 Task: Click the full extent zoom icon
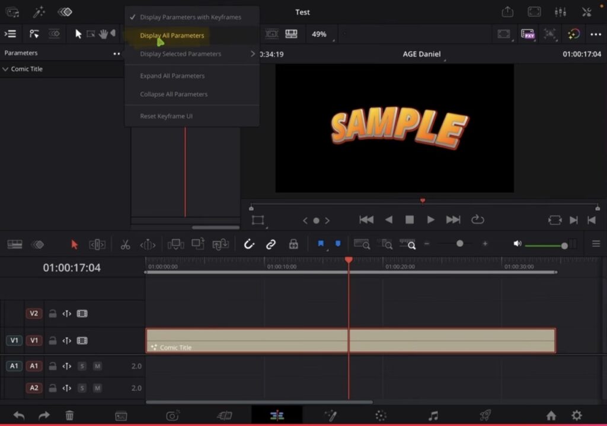362,244
